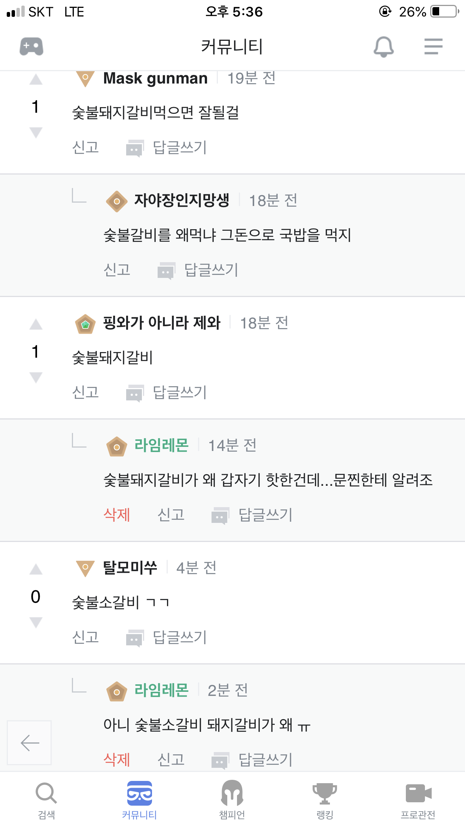
Task: Downvote 탈모미쑤's comment
Action: [36, 622]
